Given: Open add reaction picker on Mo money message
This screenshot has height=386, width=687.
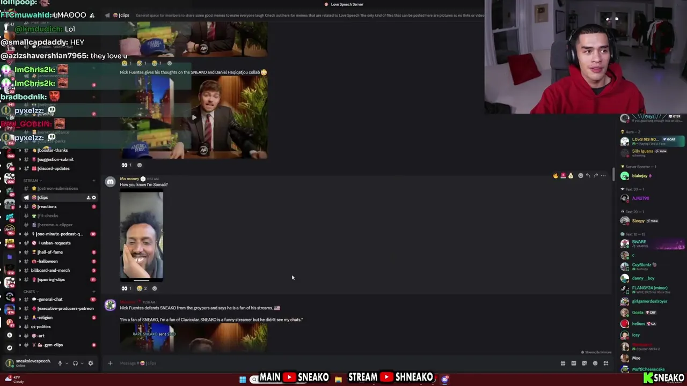Looking at the screenshot, I should coord(580,175).
